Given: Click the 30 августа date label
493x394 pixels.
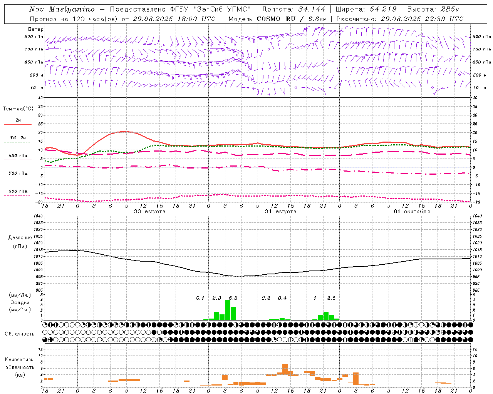Looking at the screenshot, I should [150, 212].
